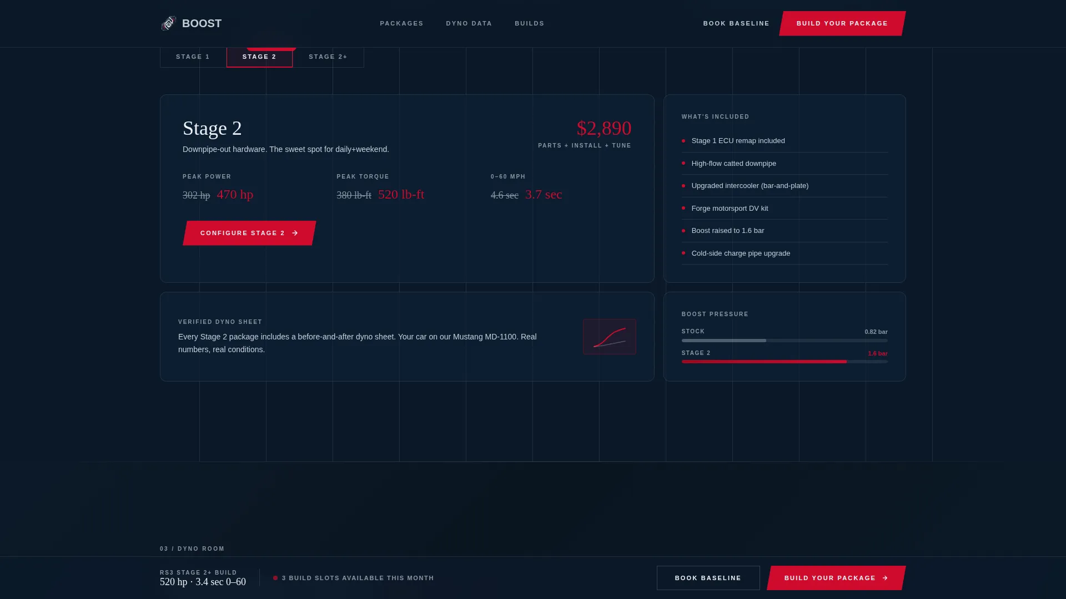
Task: Click Book Baseline button in bottom bar
Action: 708,578
